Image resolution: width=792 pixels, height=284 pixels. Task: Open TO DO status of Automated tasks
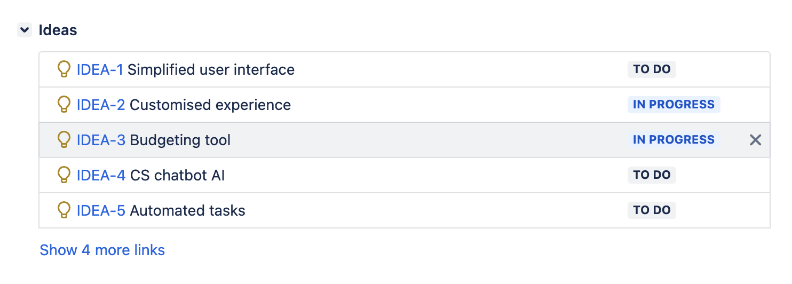pyautogui.click(x=652, y=210)
